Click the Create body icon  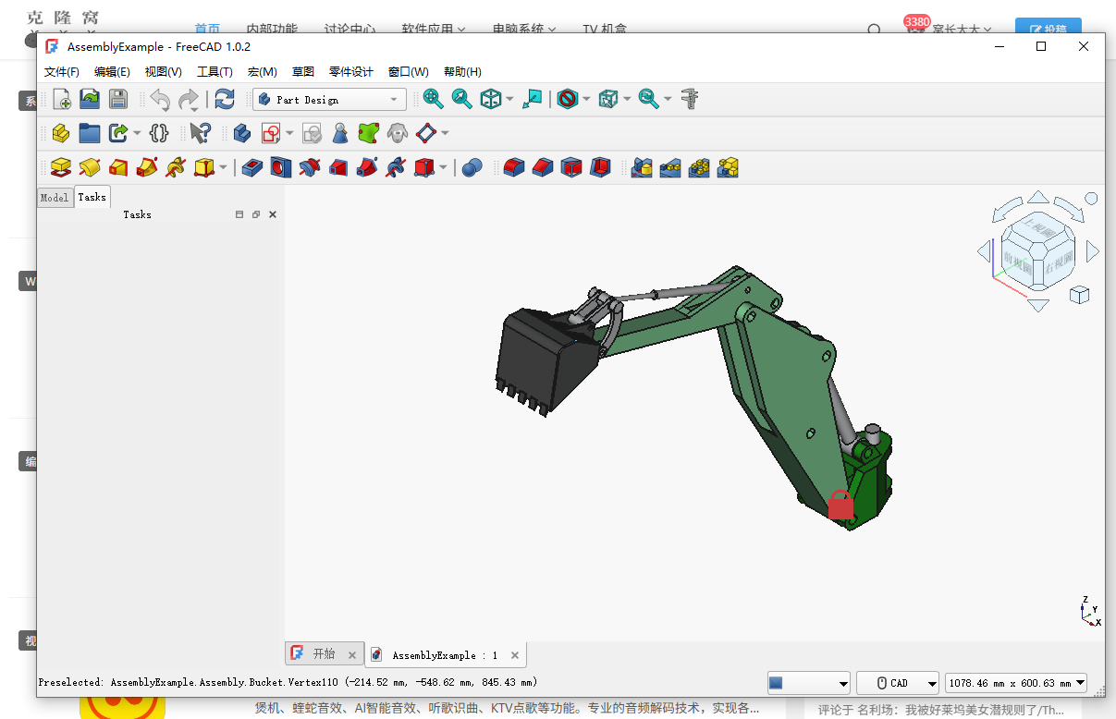click(241, 133)
